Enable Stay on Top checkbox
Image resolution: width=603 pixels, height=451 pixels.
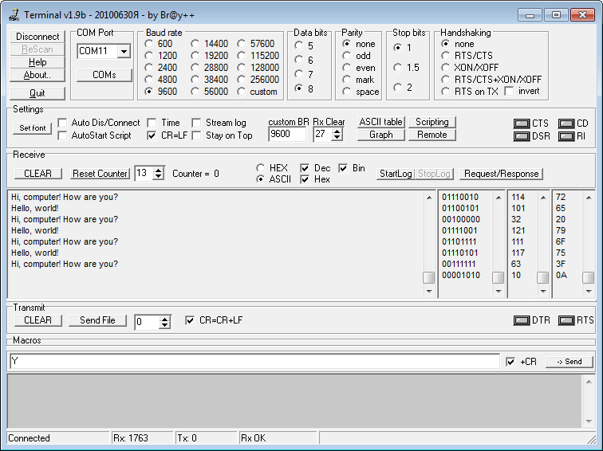196,135
